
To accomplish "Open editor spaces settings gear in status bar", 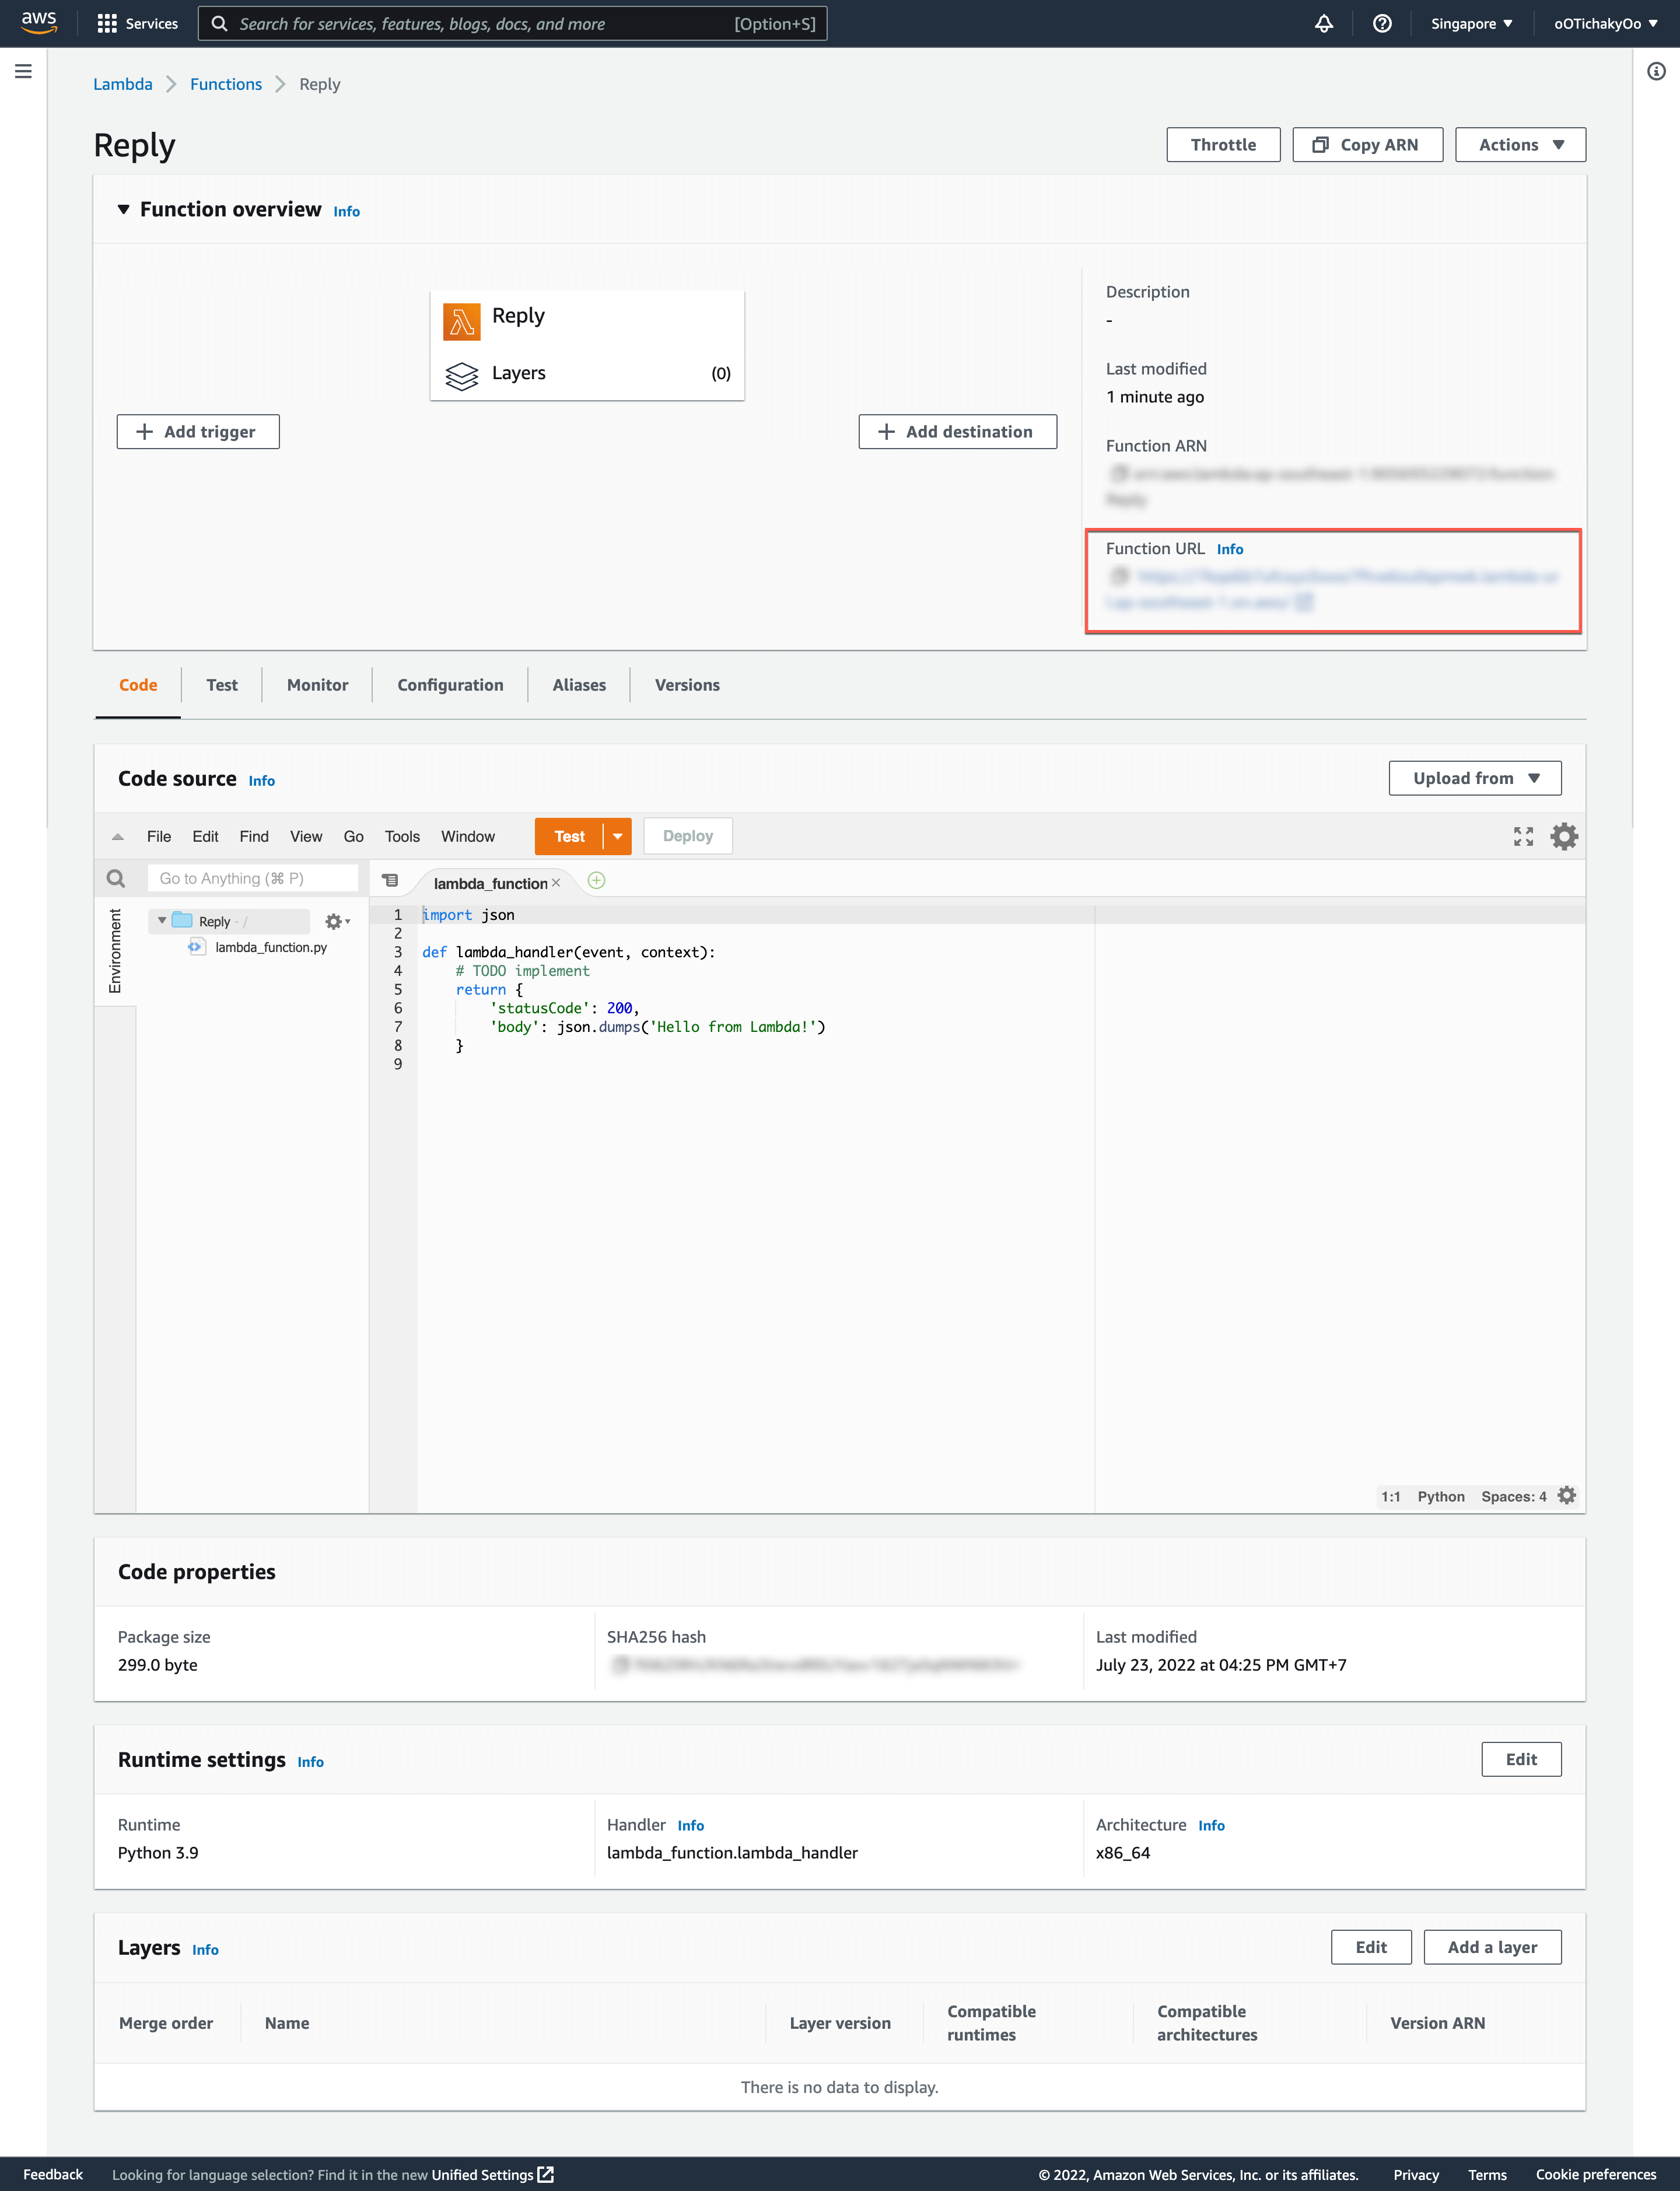I will click(x=1567, y=1495).
